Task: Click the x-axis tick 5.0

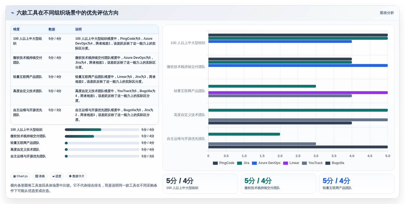Action: click(388, 156)
